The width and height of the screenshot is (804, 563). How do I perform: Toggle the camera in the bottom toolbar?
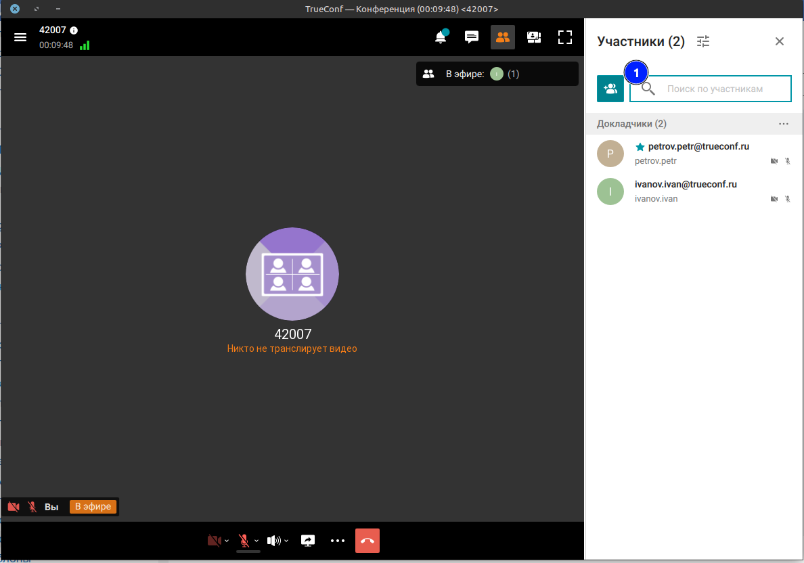[x=215, y=541]
